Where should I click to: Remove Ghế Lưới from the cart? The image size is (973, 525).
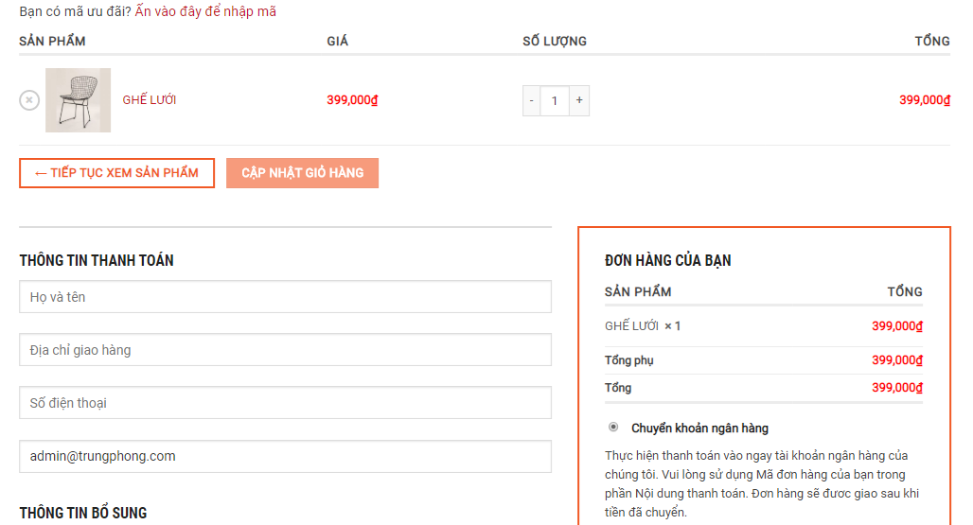[x=29, y=100]
